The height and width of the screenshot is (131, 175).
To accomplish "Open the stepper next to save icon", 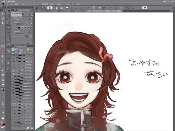I will [71, 8].
